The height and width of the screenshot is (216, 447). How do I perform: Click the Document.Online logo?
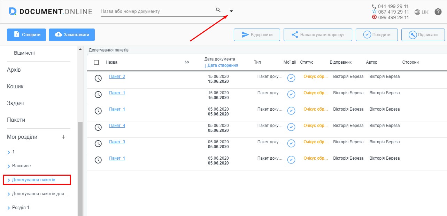51,11
